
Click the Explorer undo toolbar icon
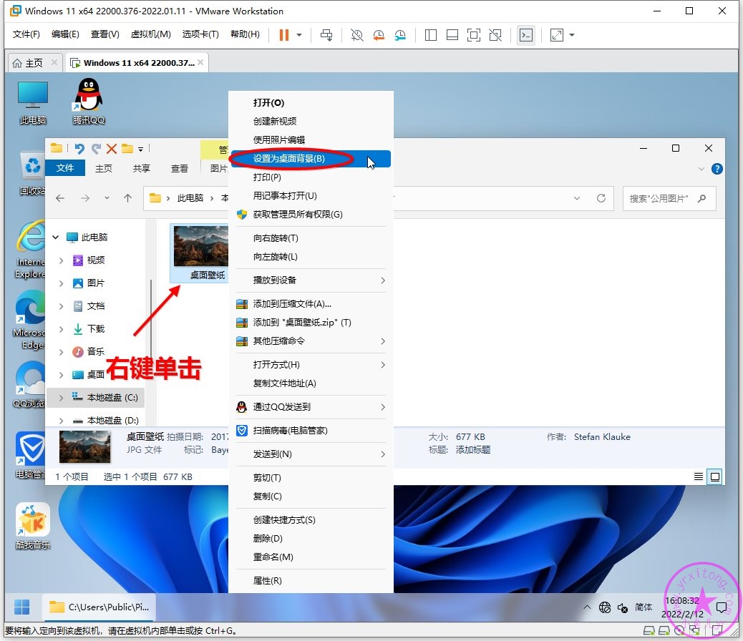(x=79, y=149)
